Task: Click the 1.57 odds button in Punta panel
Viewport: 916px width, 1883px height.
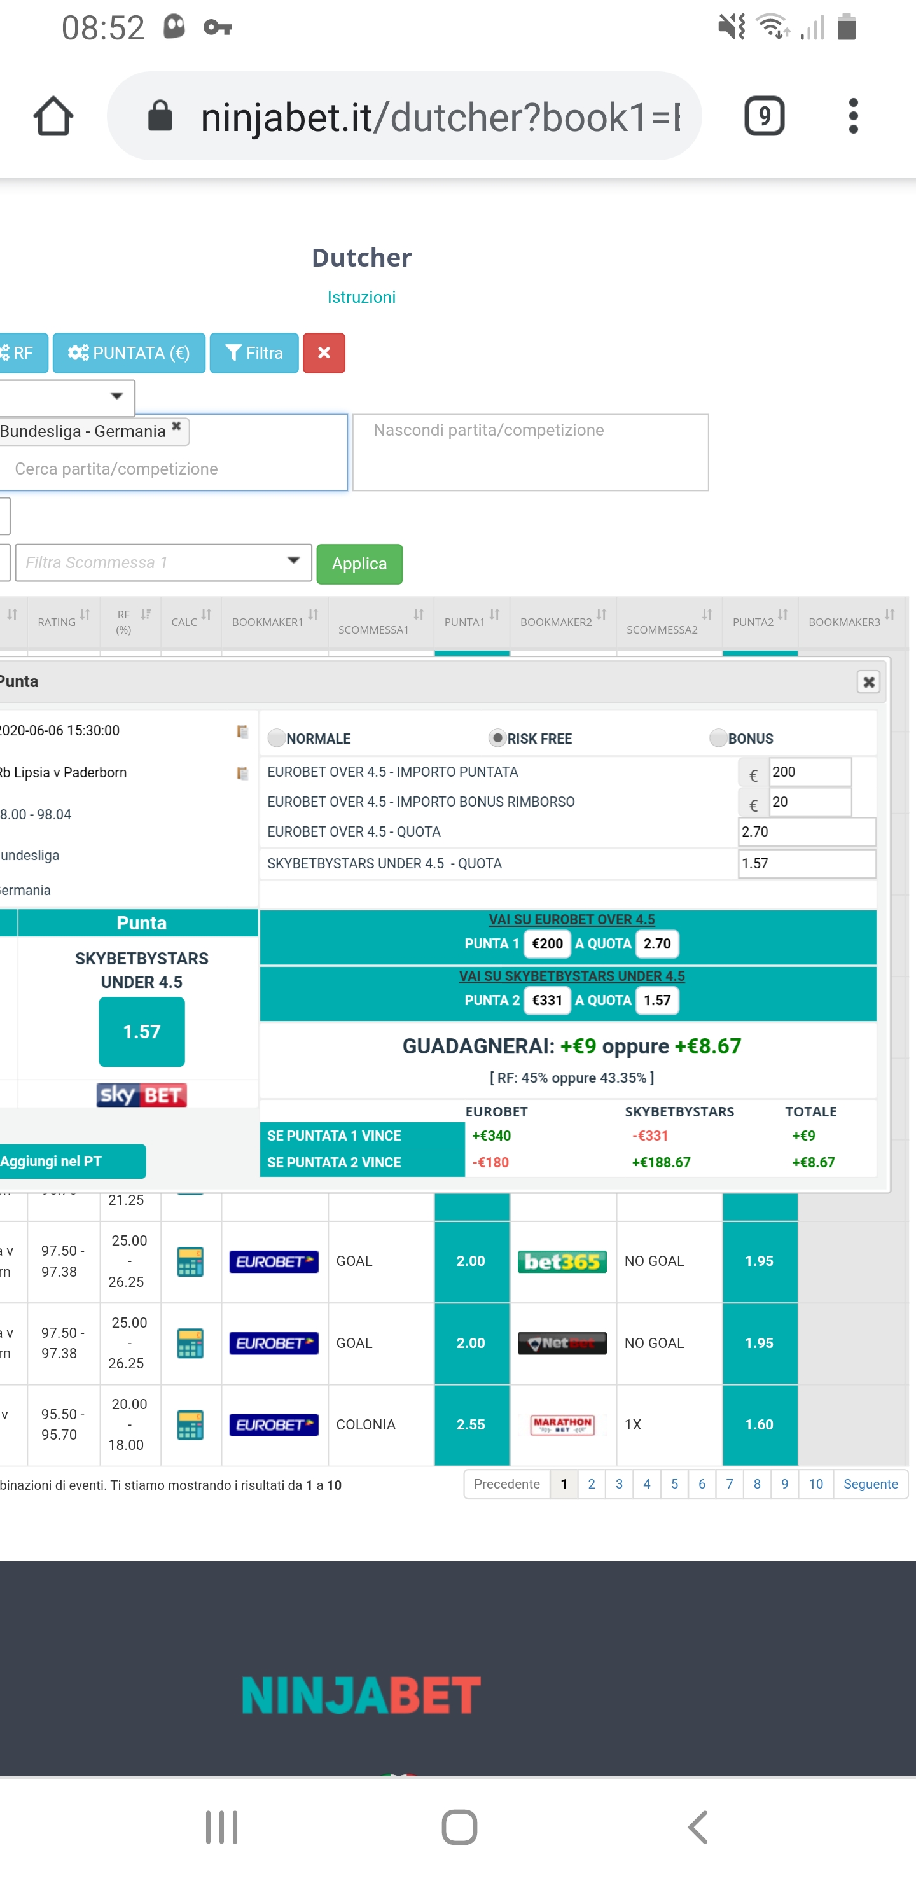Action: 142,1031
